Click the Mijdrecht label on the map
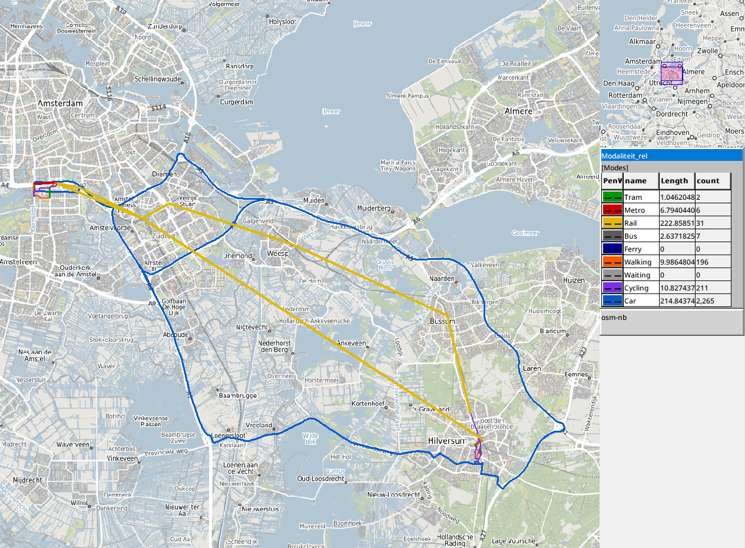The height and width of the screenshot is (548, 745). tap(28, 480)
